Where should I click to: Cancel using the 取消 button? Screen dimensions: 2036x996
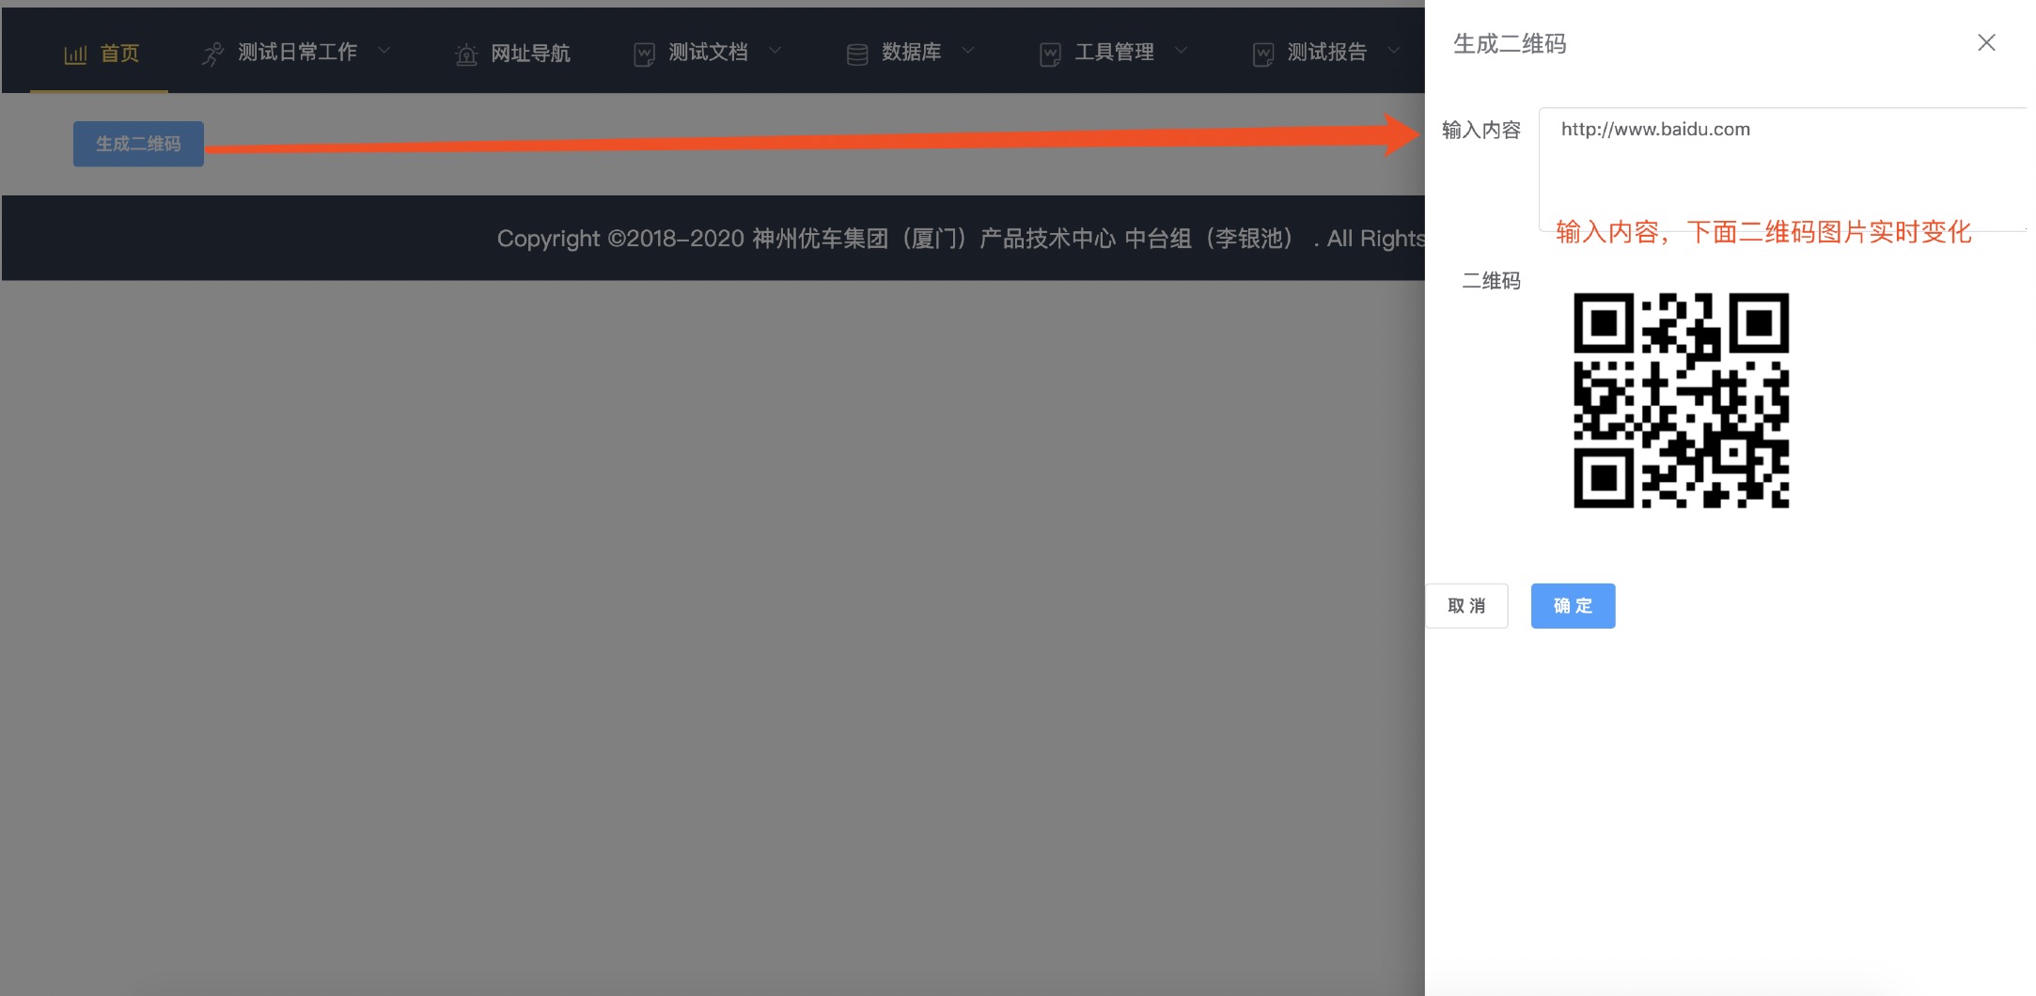[x=1466, y=605]
